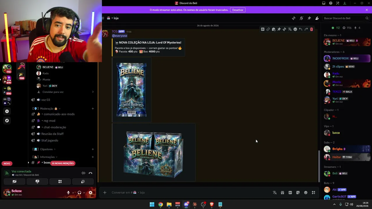Forward the TCG message
The image size is (372, 209).
point(306,29)
